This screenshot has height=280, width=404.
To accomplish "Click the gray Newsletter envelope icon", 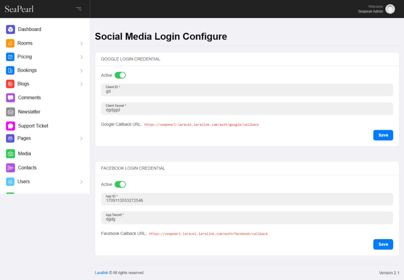I will click(x=10, y=112).
